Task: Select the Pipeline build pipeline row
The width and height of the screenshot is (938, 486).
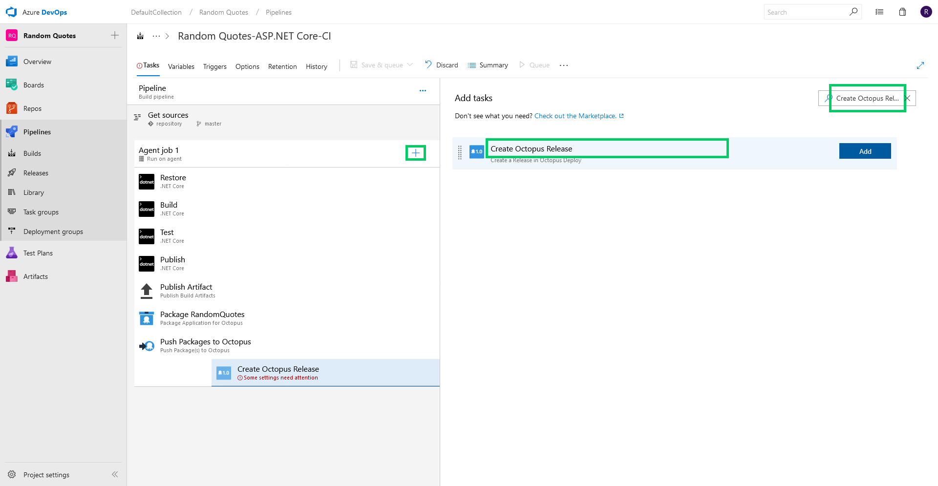Action: click(x=283, y=91)
